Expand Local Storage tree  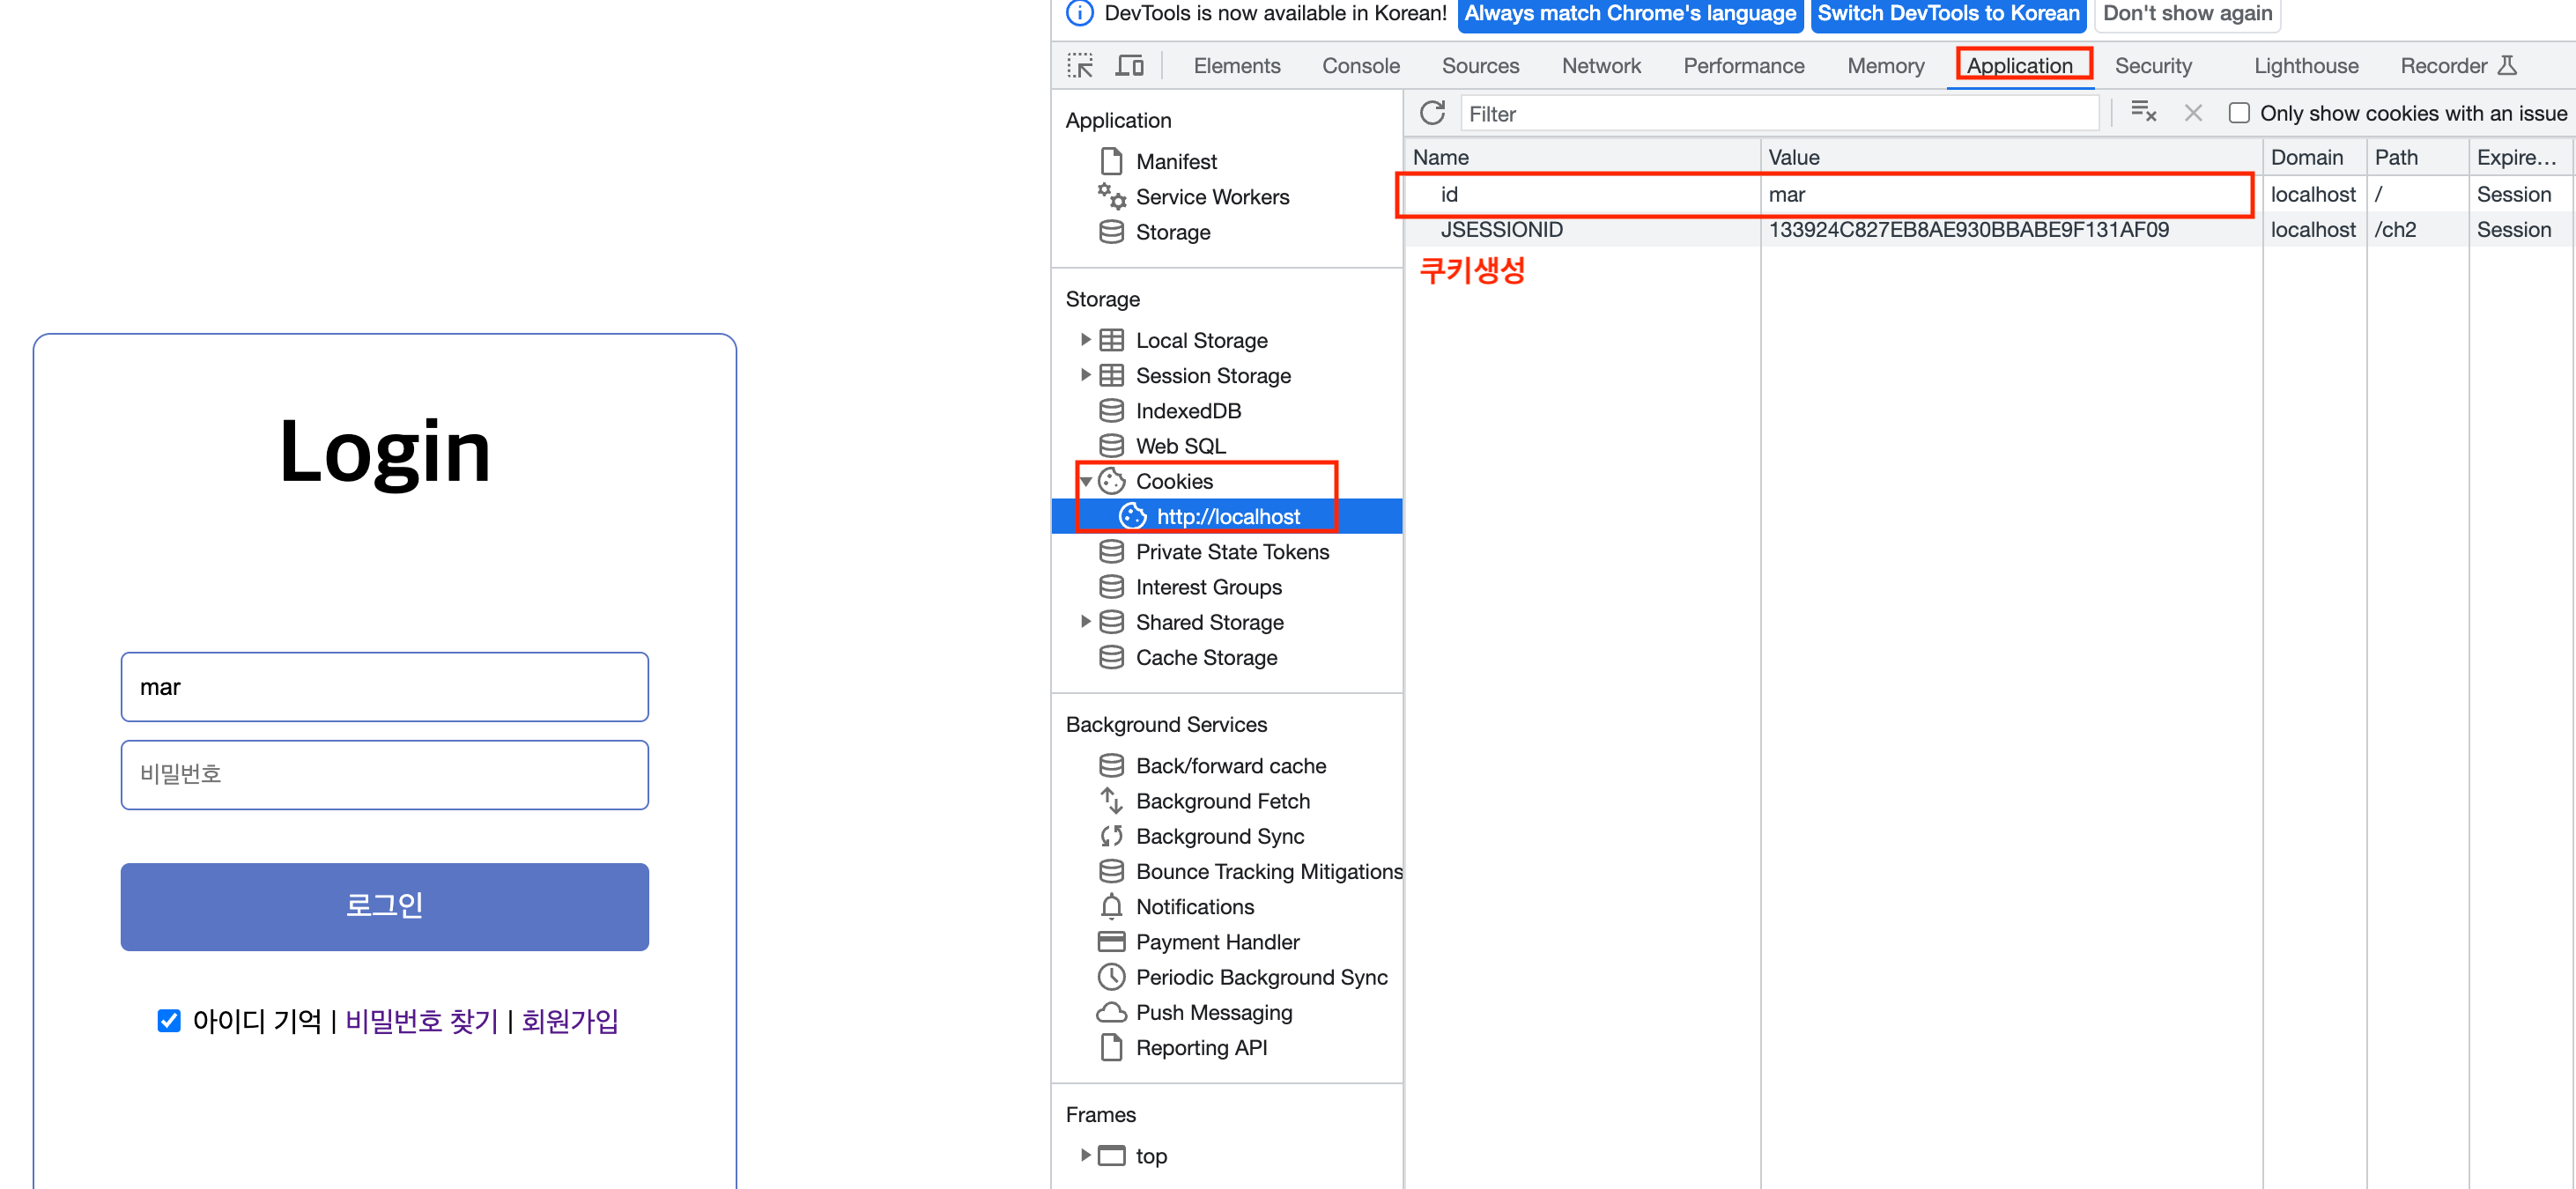tap(1085, 340)
